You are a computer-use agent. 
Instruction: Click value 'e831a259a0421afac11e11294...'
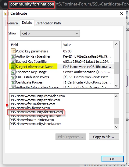(87, 62)
